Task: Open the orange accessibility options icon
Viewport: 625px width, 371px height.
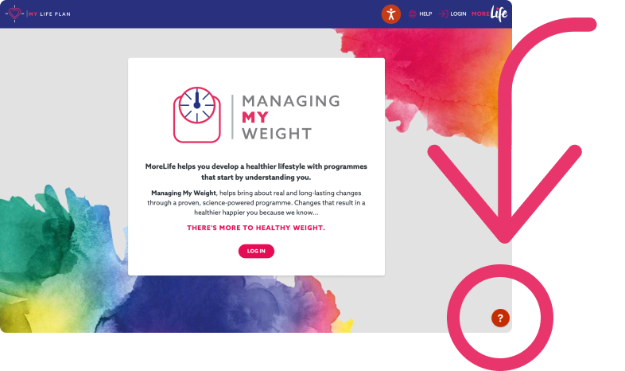Action: [x=390, y=14]
